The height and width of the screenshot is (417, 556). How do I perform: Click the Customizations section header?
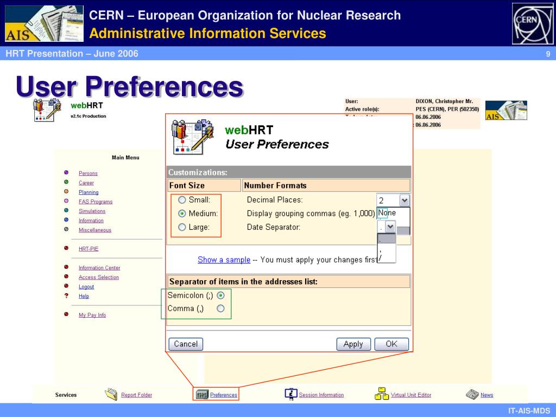coord(289,172)
